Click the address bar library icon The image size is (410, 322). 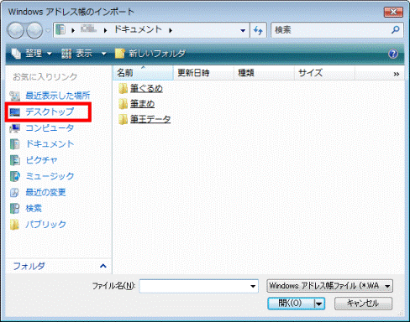[x=60, y=29]
